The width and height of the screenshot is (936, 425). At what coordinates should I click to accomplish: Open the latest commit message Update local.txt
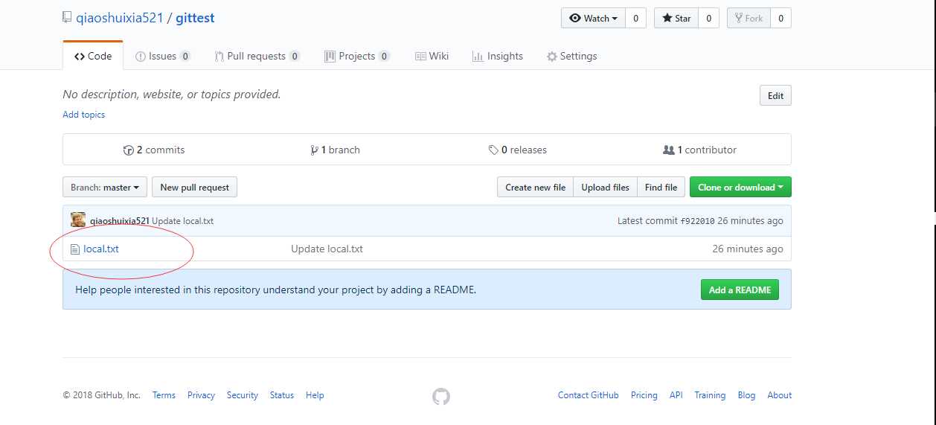pos(183,221)
